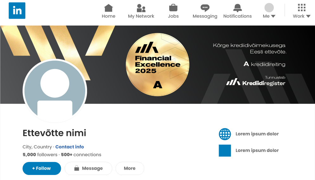
Task: Click the globe icon beside Lorem ipsum
Action: click(225, 134)
